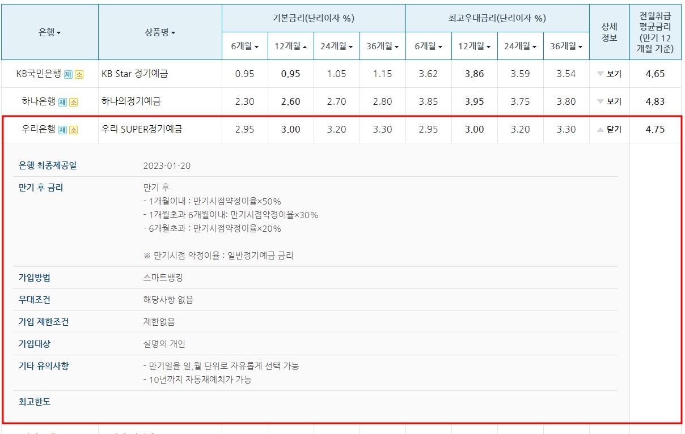Click the 최고우대금리(단리이자 %) group header

coord(497,18)
